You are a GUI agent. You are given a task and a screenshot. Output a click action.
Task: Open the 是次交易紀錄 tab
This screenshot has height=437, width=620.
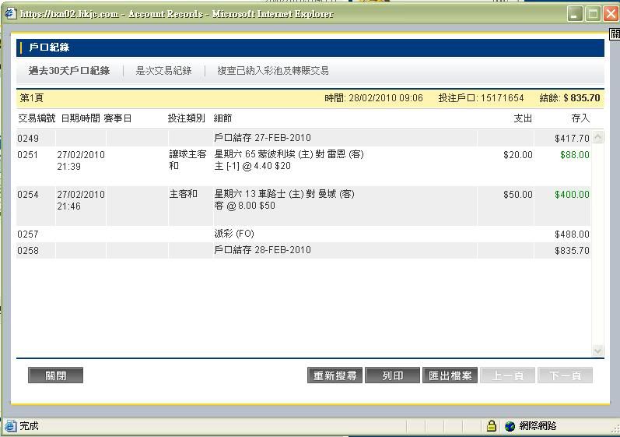click(x=163, y=71)
